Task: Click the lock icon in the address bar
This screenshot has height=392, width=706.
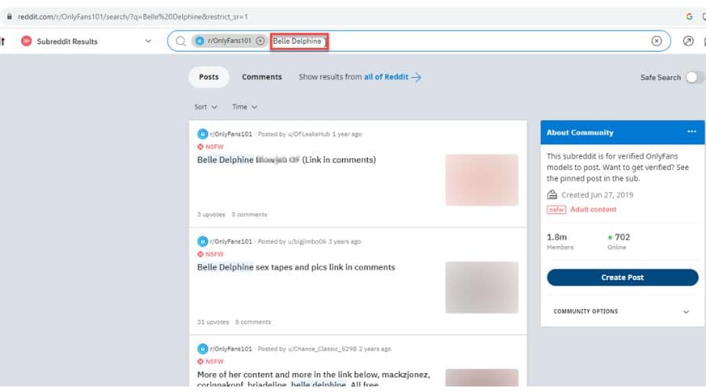Action: coord(9,16)
